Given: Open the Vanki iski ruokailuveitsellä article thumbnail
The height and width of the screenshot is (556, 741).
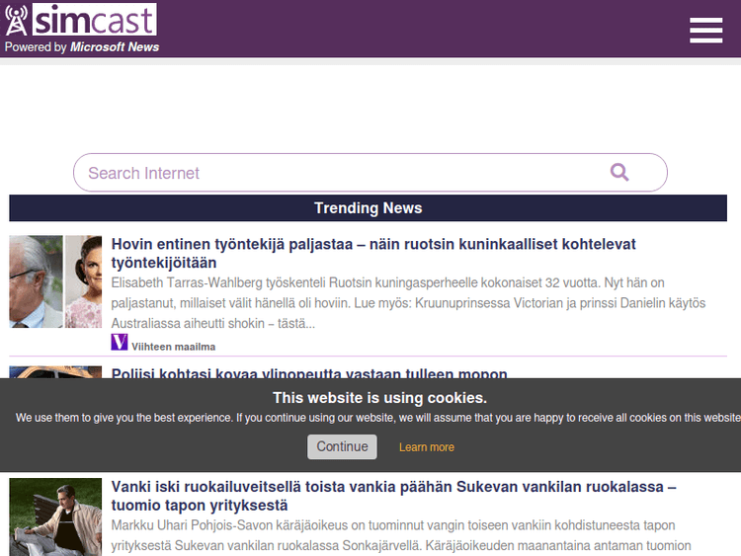Looking at the screenshot, I should (55, 516).
